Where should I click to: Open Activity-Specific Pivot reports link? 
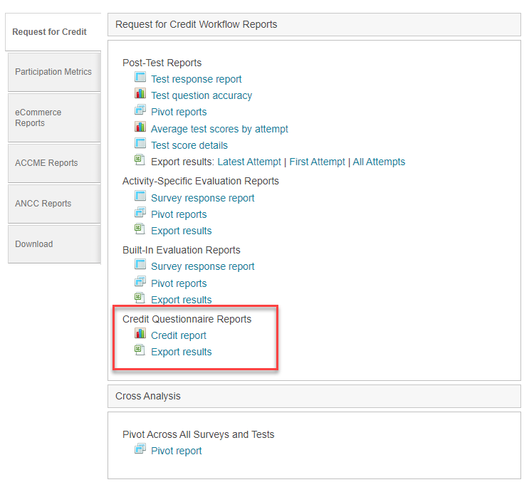tap(179, 214)
